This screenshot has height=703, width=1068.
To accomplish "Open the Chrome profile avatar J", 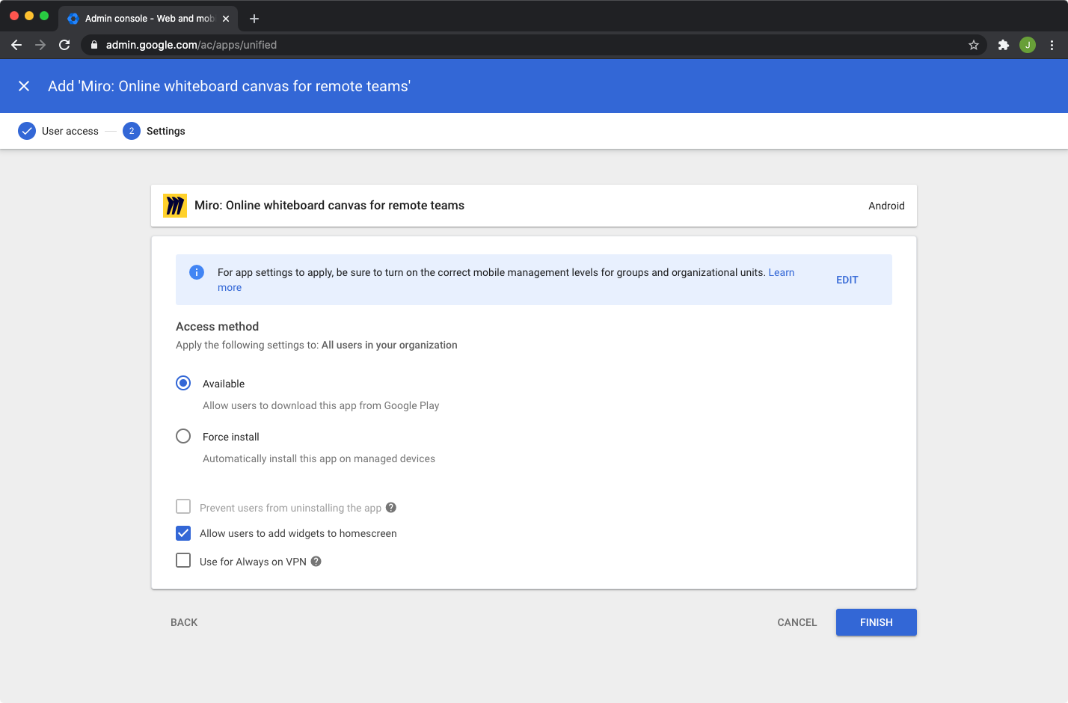I will point(1028,45).
